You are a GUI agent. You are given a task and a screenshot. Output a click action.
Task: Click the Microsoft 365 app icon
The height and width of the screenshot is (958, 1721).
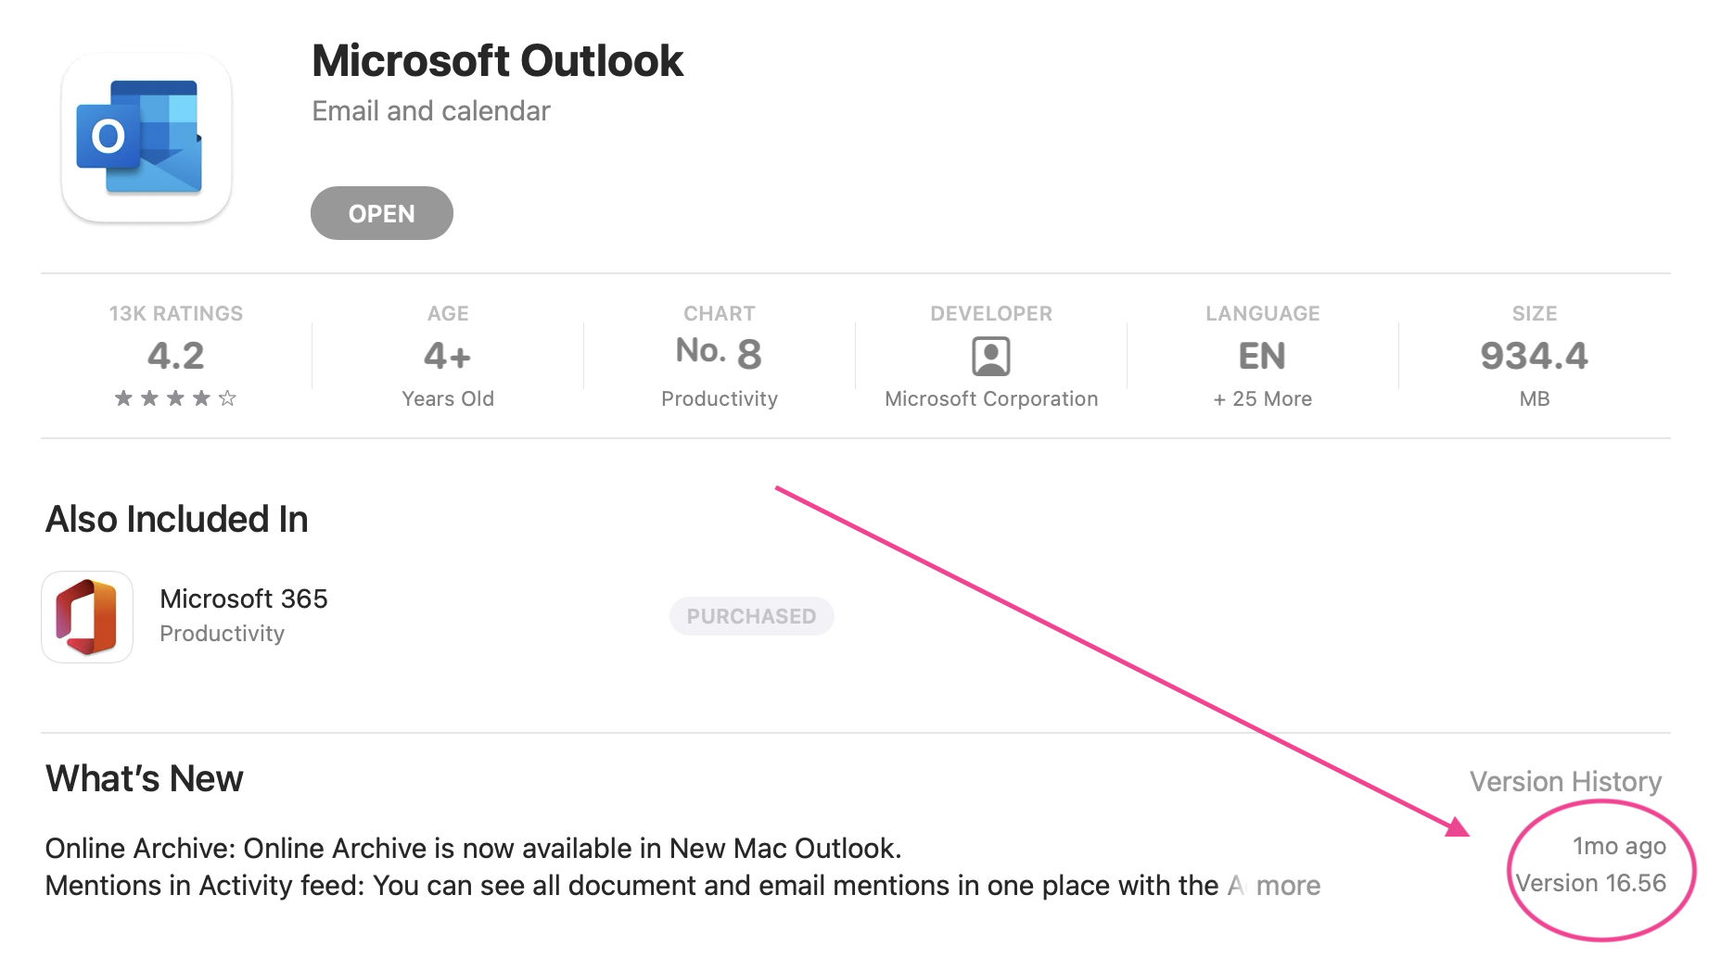(87, 617)
